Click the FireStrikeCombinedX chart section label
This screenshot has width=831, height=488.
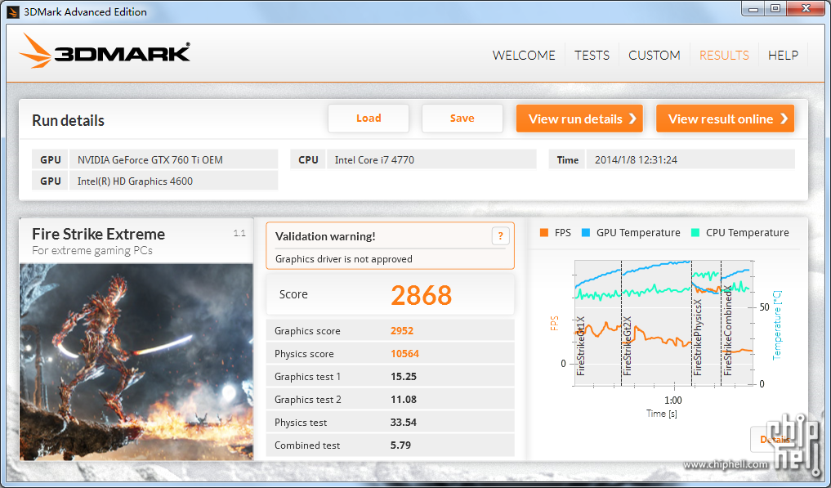pyautogui.click(x=727, y=330)
